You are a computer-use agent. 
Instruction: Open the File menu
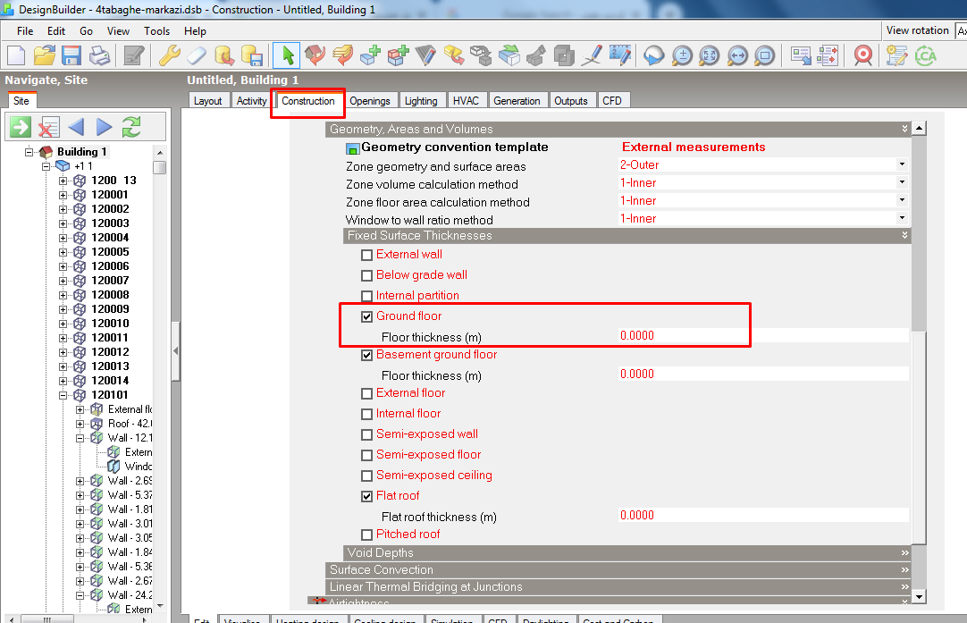pos(25,31)
